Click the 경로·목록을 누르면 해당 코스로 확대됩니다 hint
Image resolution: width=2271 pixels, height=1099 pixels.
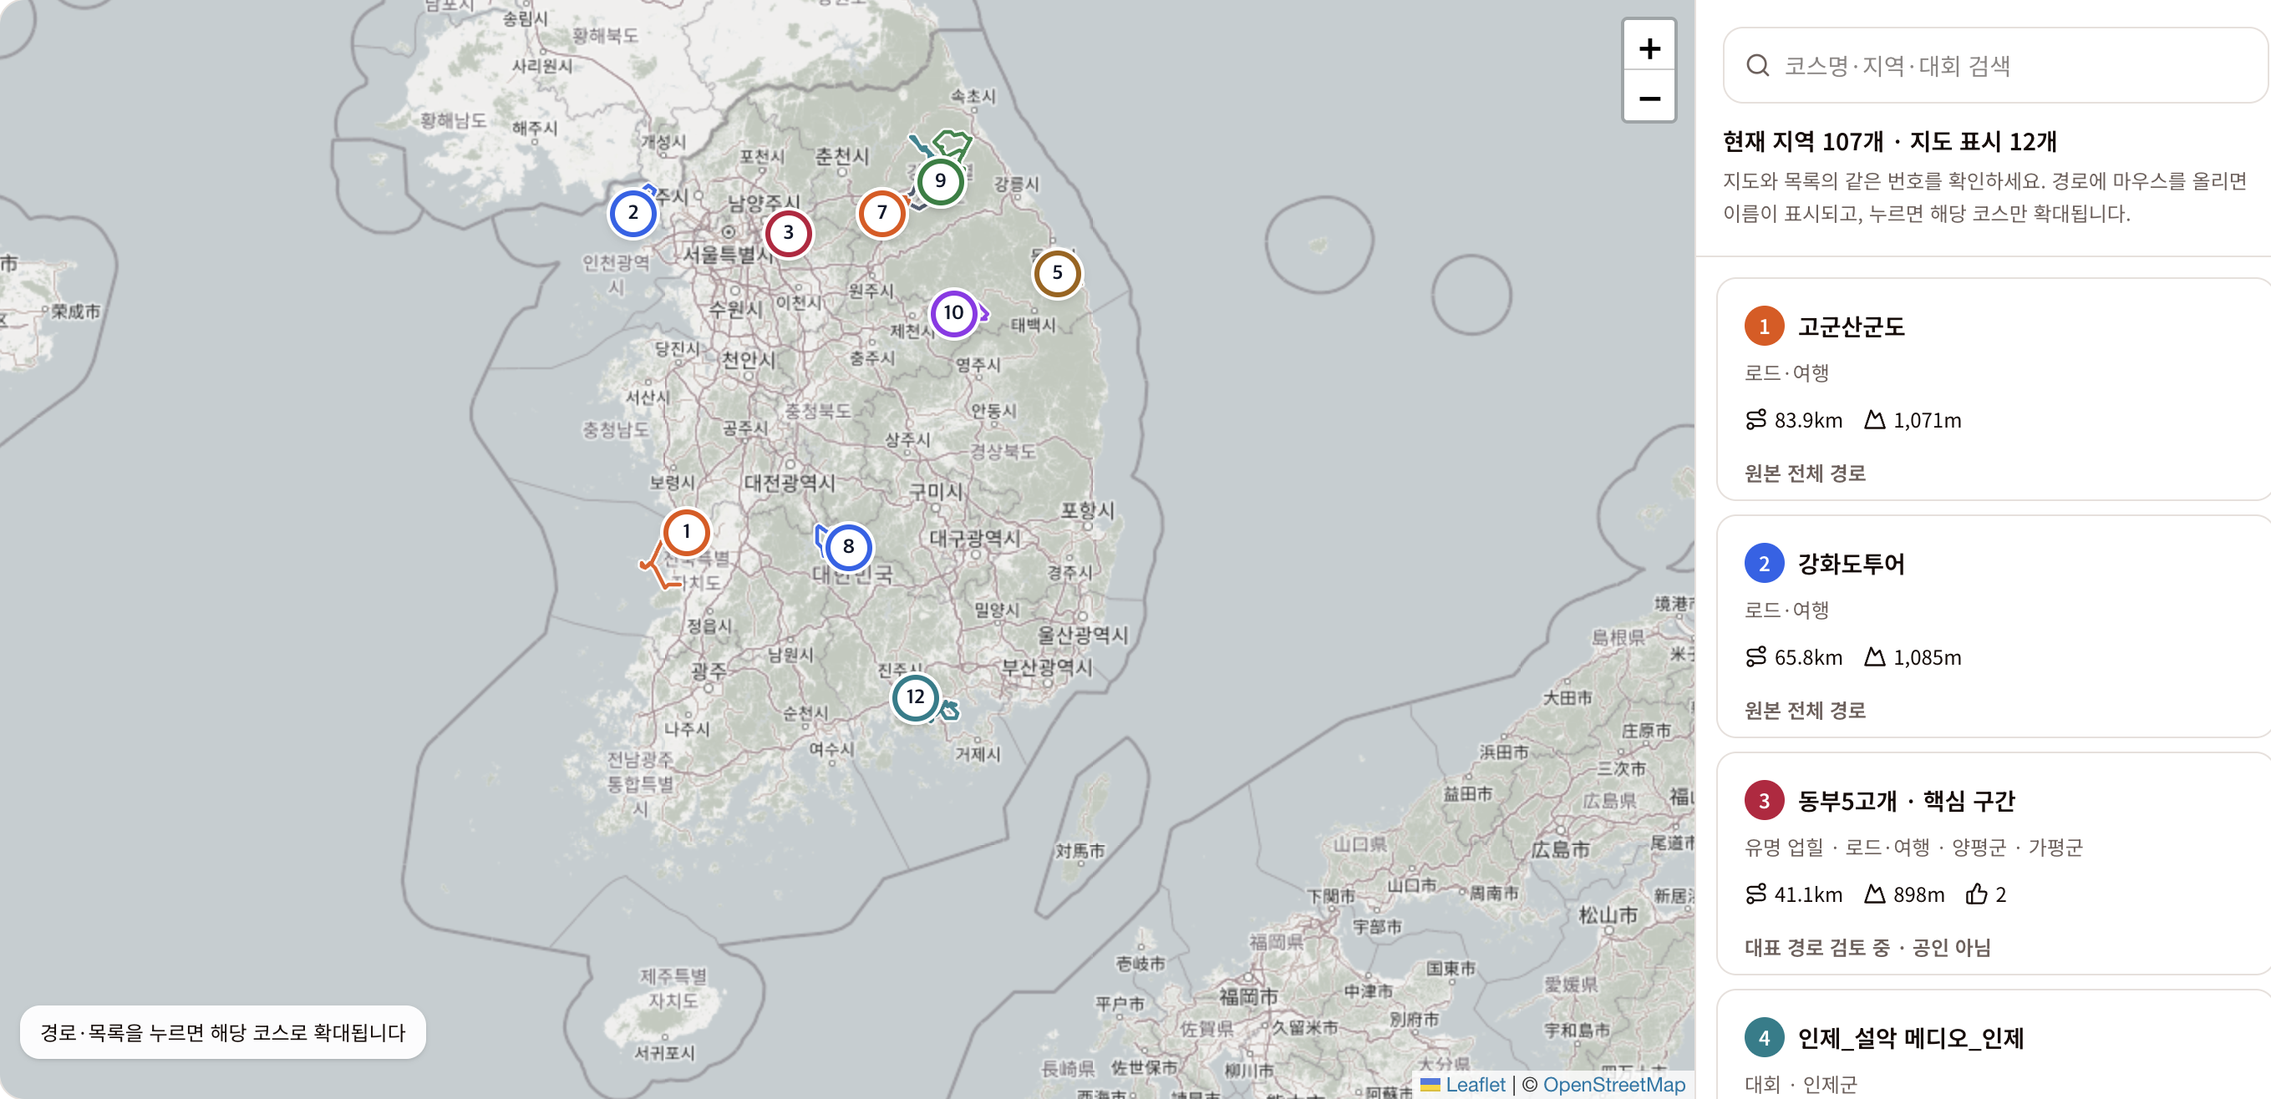pyautogui.click(x=222, y=1032)
